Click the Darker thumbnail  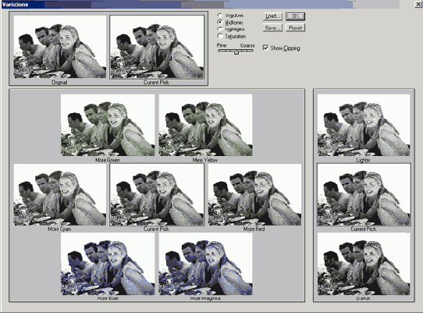click(364, 264)
